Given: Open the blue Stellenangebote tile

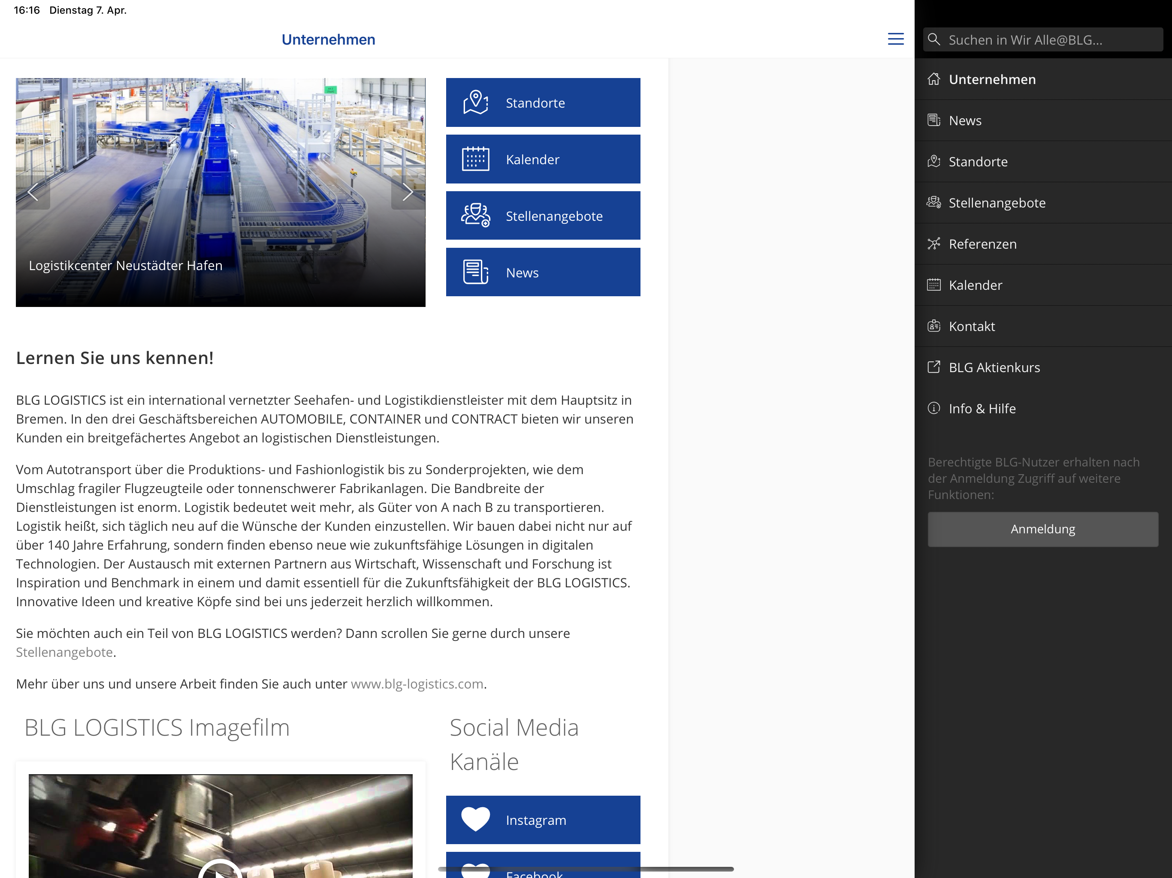Looking at the screenshot, I should click(543, 216).
